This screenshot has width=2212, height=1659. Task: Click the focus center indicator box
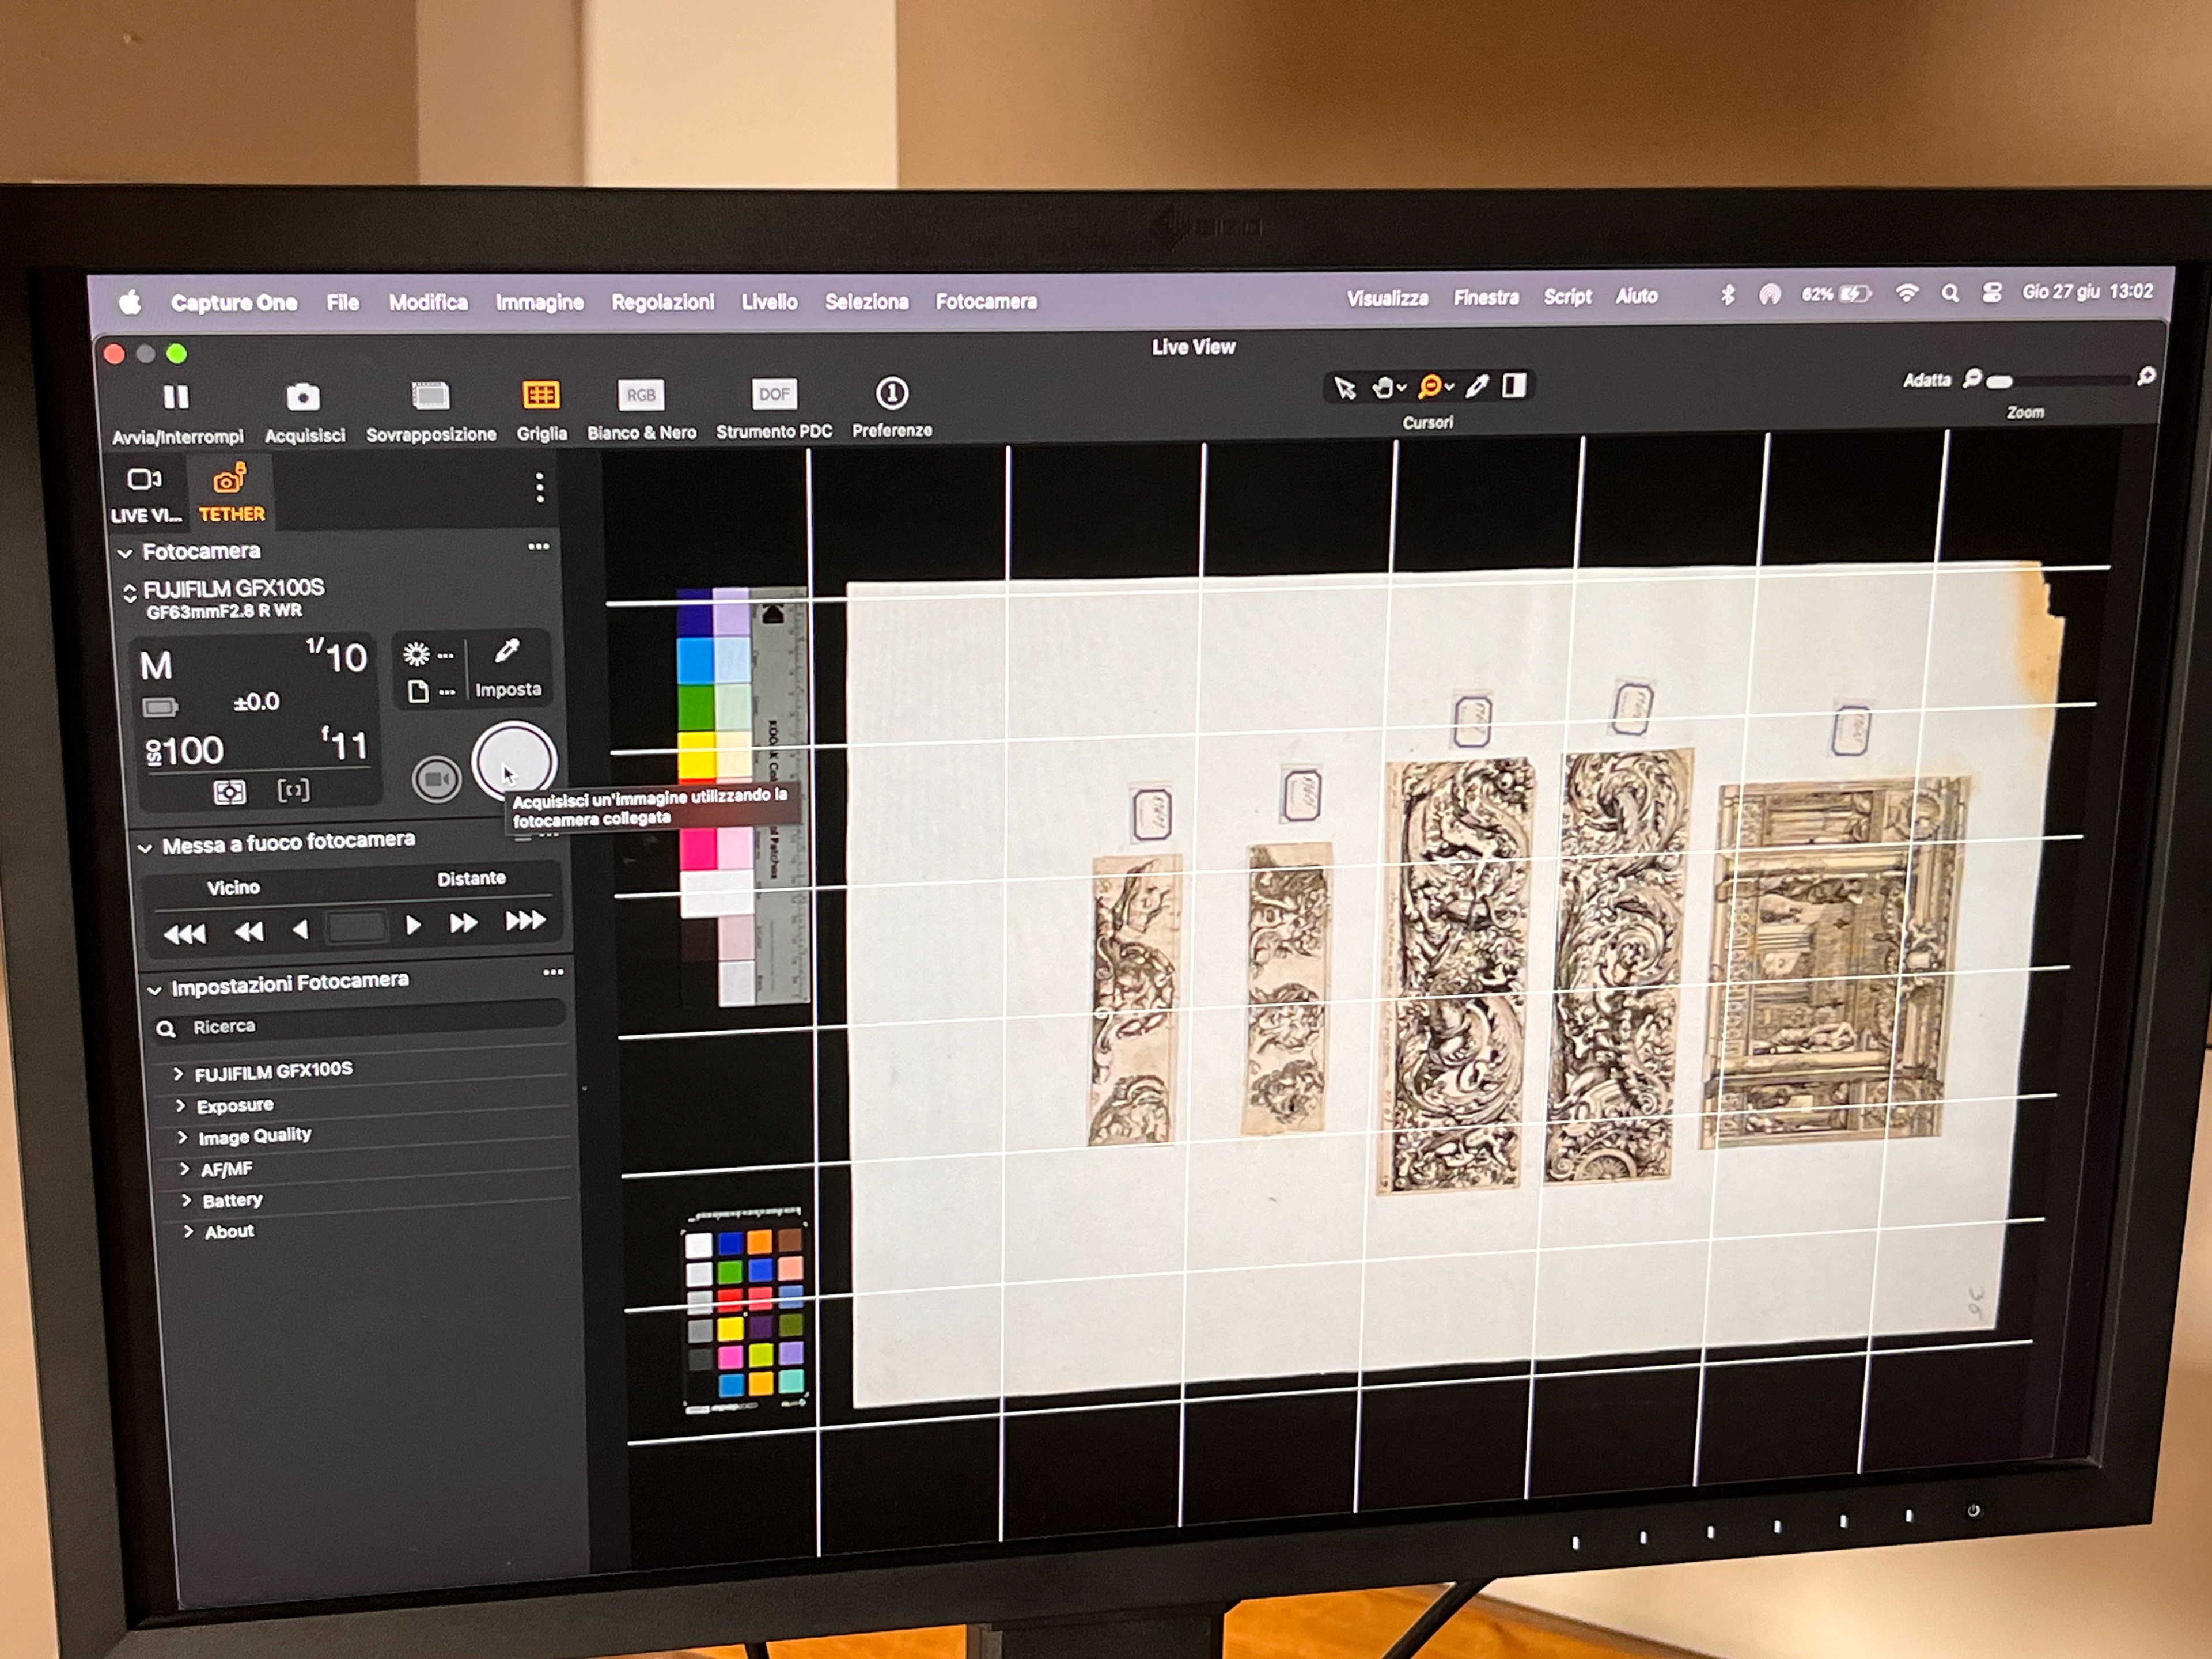pyautogui.click(x=357, y=926)
